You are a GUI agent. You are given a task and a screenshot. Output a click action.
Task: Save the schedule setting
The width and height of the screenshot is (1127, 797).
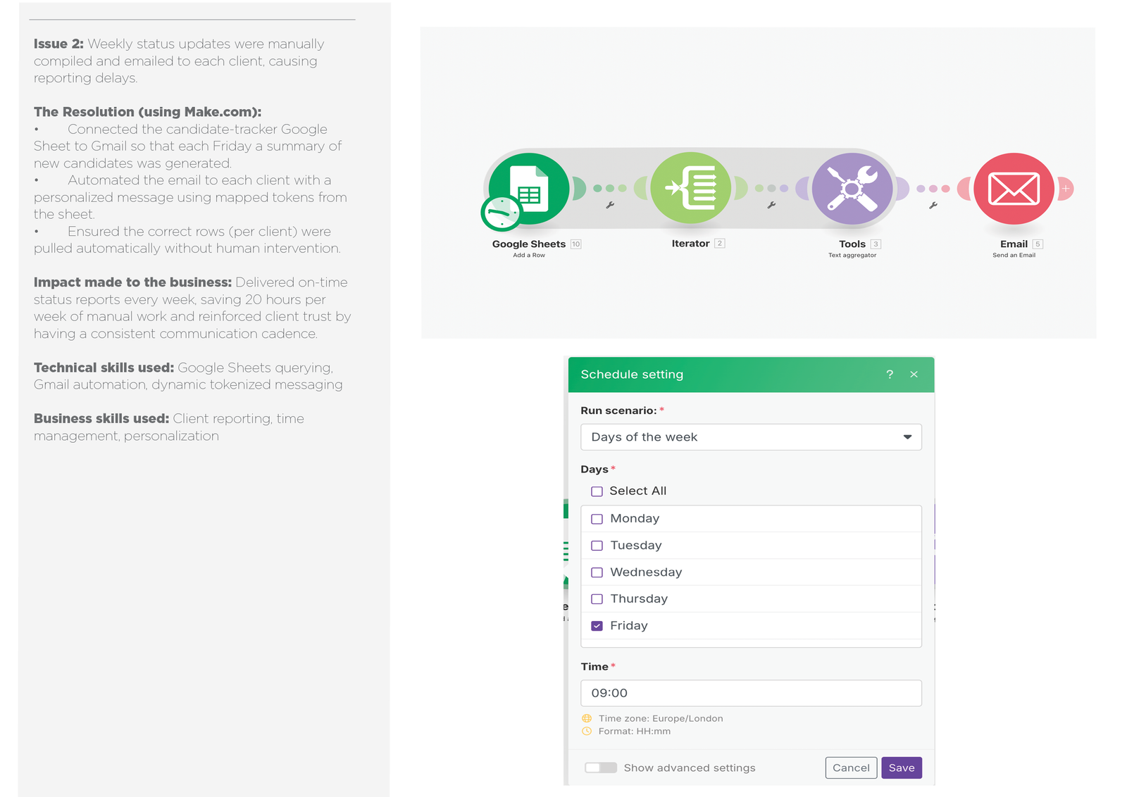[x=901, y=767]
